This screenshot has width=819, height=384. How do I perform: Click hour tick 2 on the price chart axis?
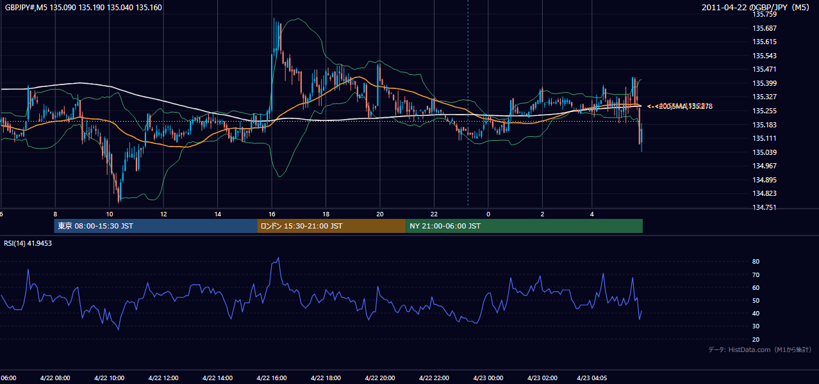coord(542,214)
